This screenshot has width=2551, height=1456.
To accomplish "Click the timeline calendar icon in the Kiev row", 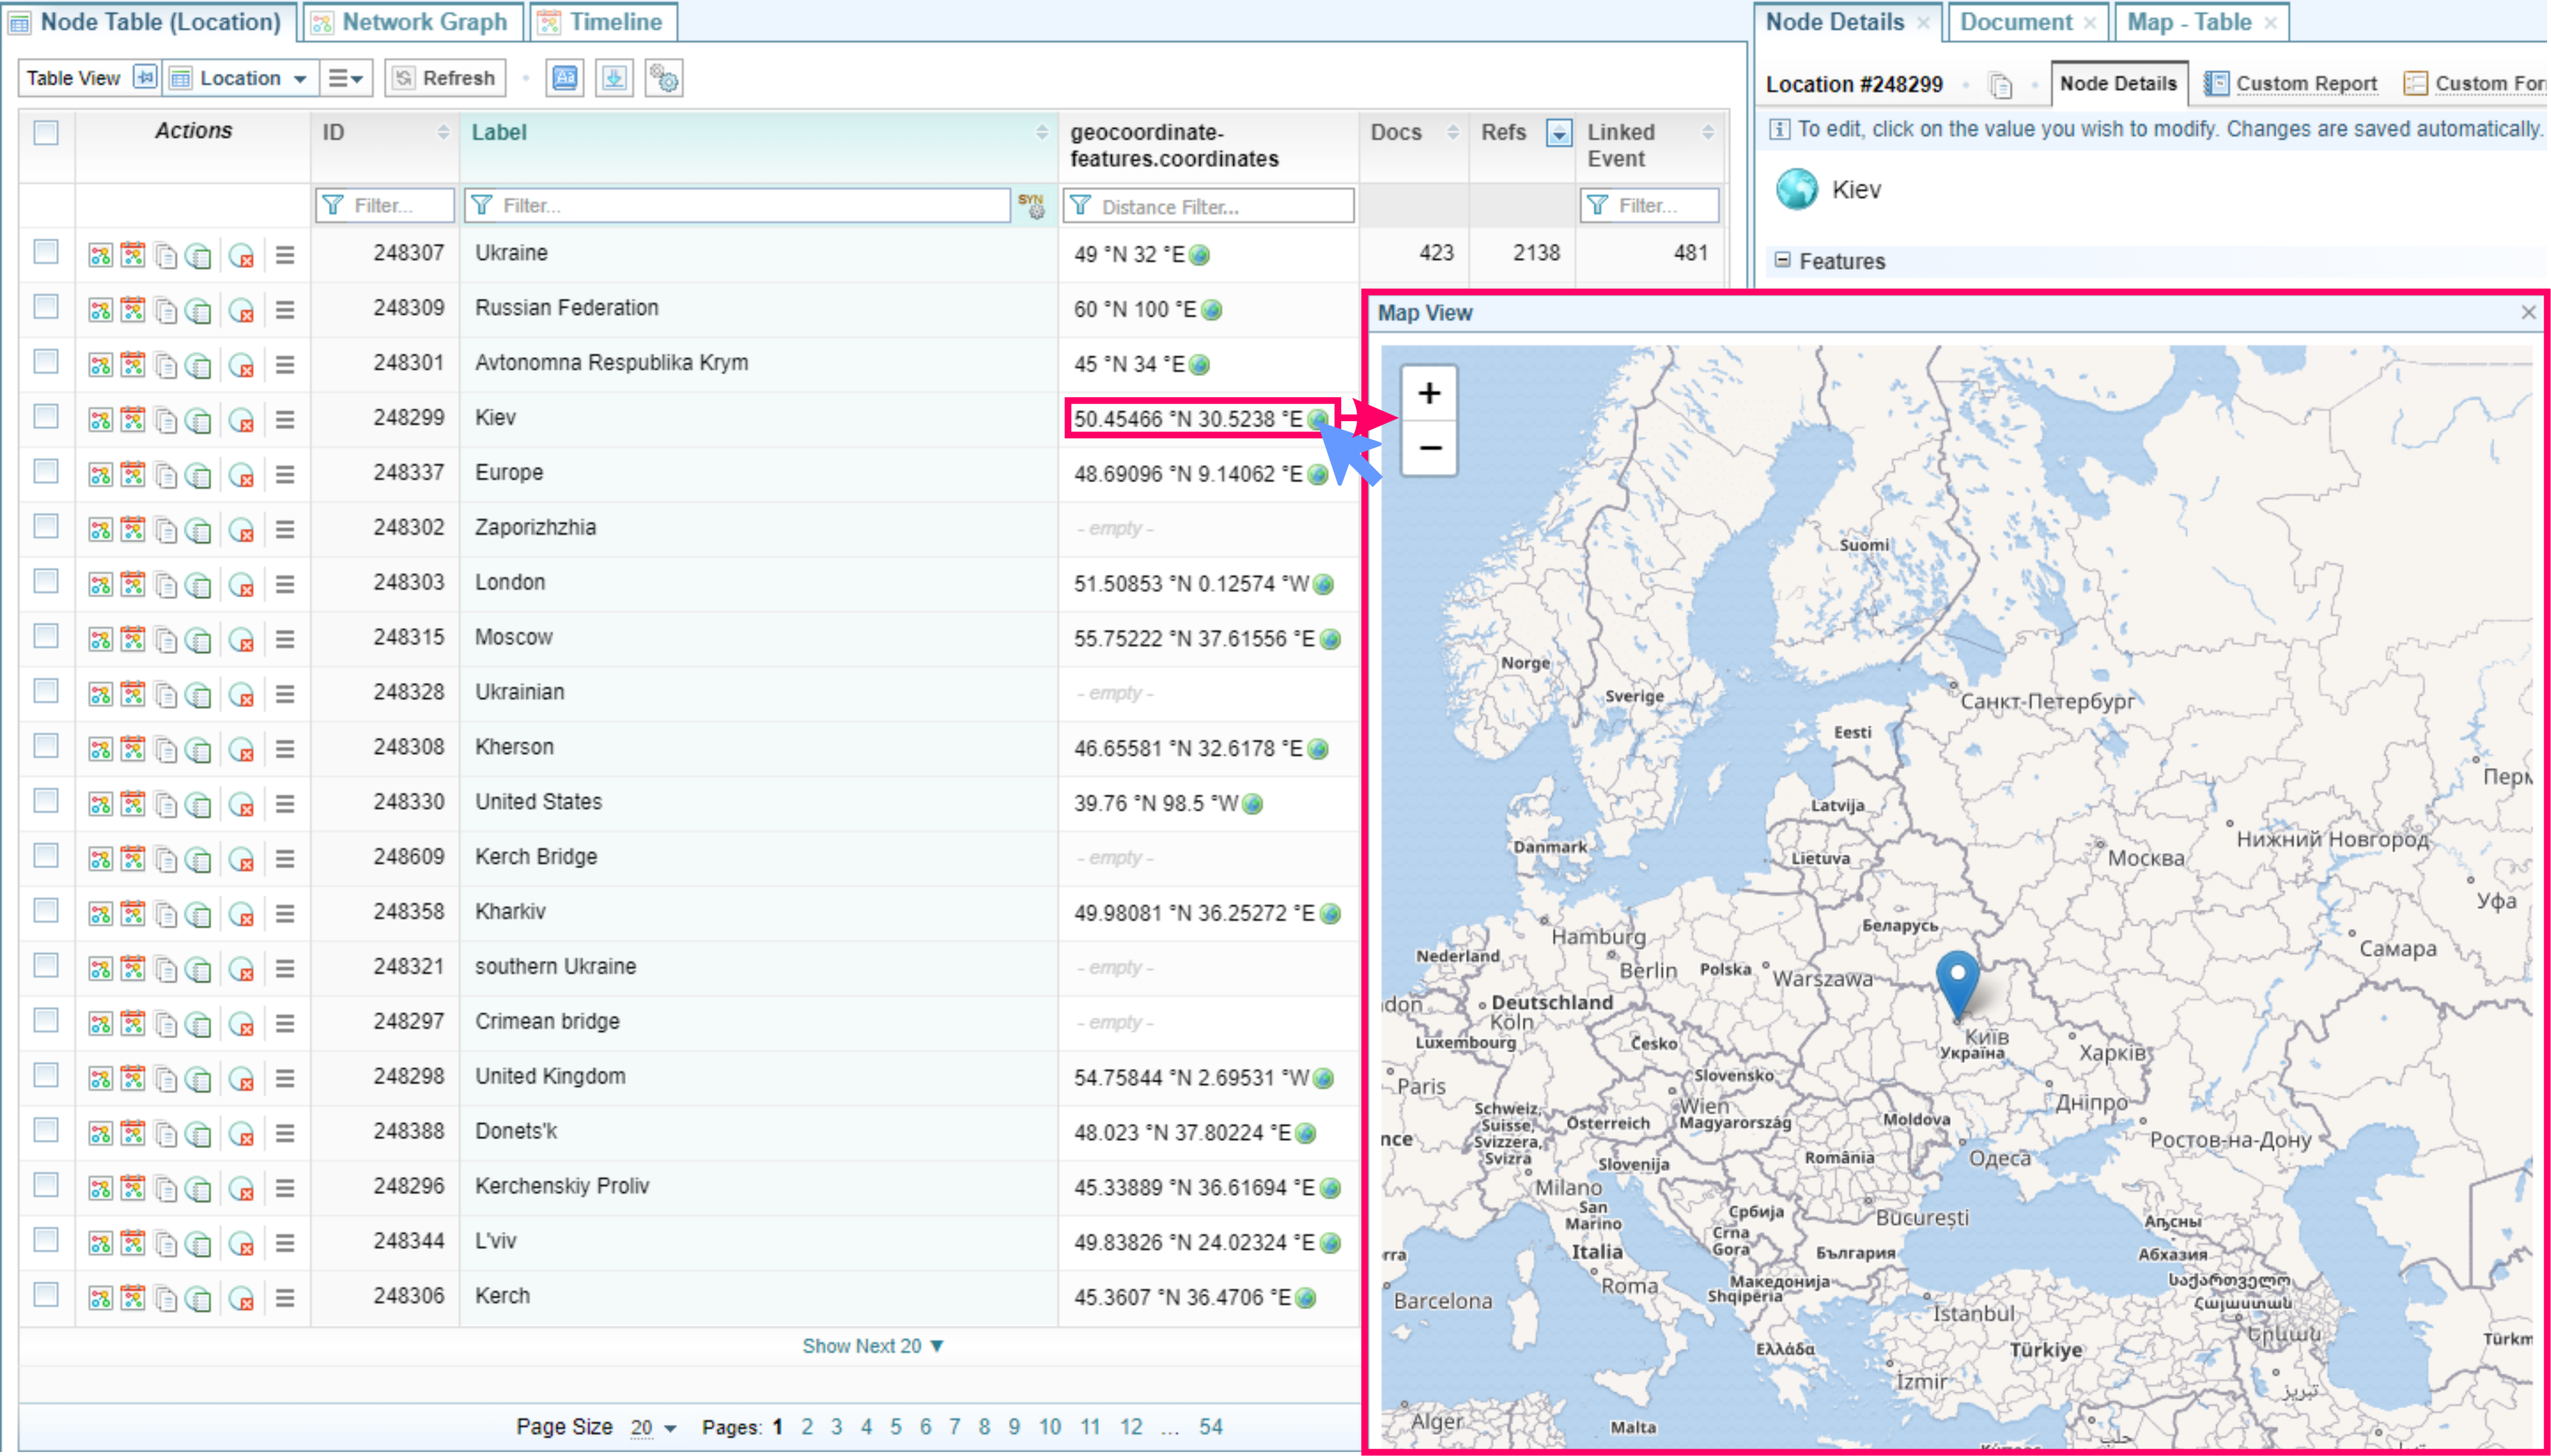I will pyautogui.click(x=133, y=420).
